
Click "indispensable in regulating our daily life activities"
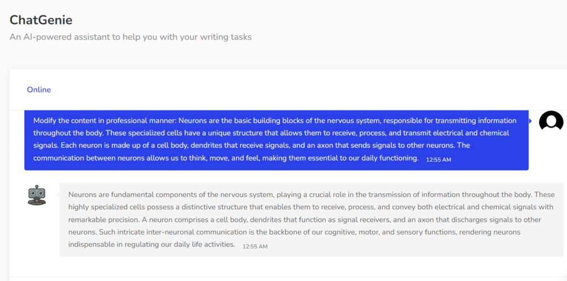152,244
